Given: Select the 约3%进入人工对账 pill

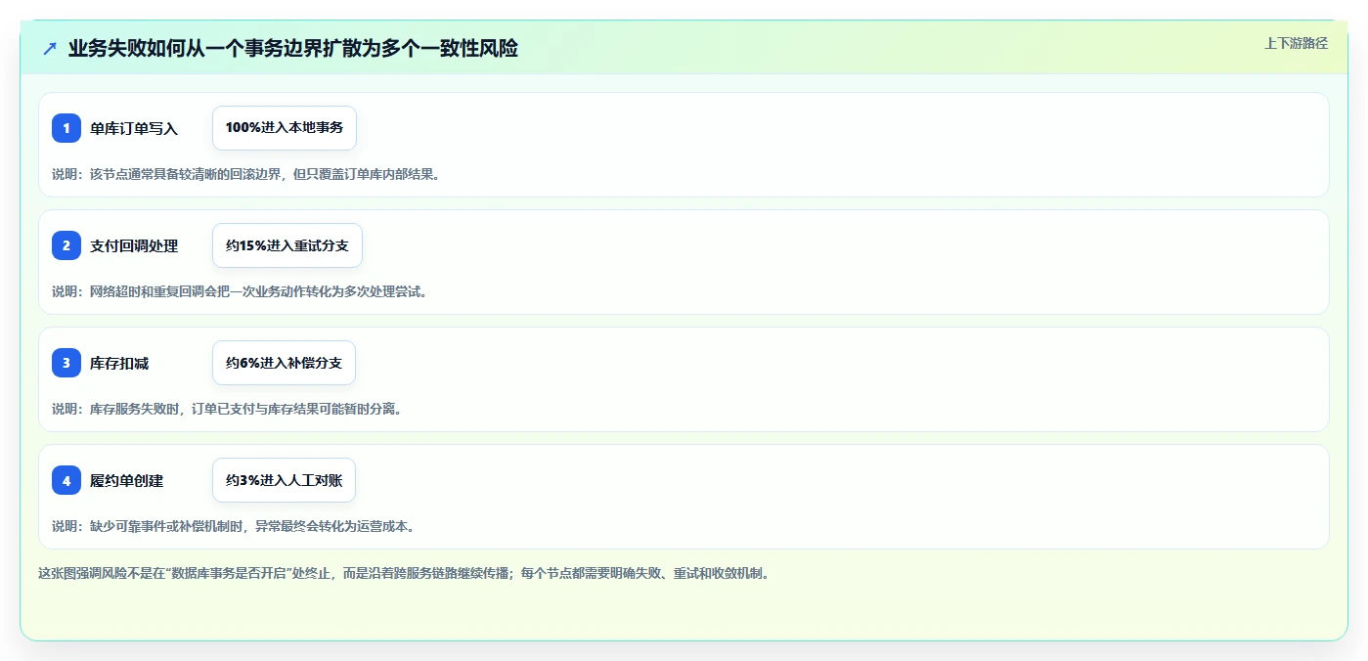Looking at the screenshot, I should 284,480.
